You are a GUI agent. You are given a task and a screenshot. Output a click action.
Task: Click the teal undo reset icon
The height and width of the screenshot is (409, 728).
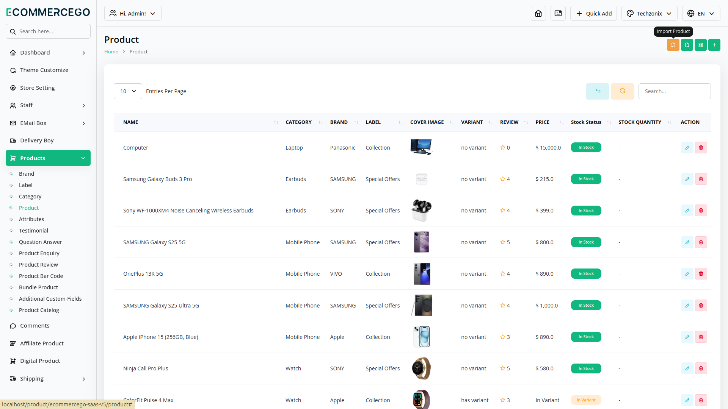click(598, 91)
